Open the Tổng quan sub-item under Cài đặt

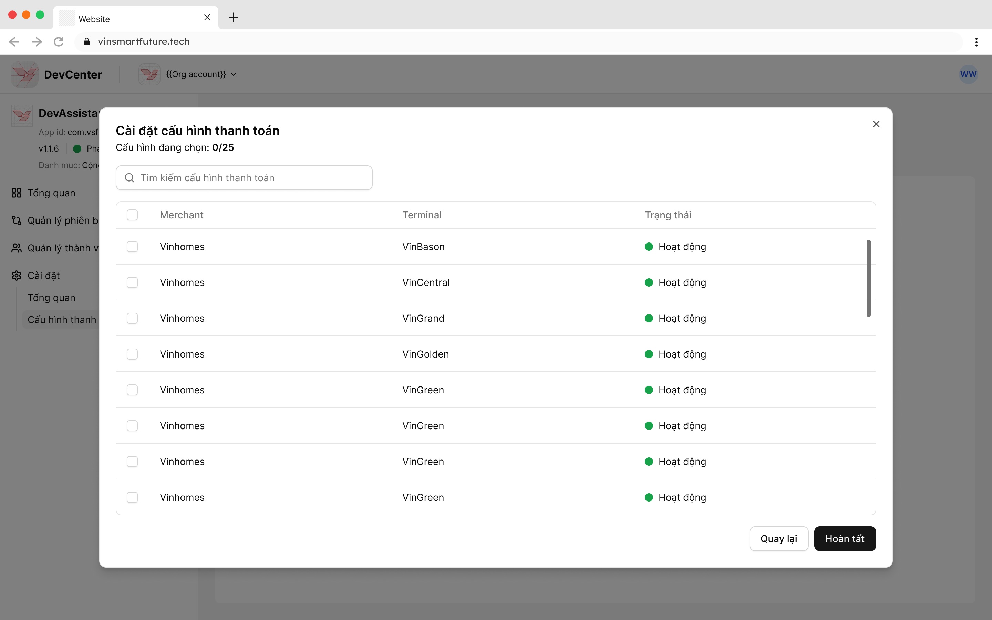click(x=51, y=298)
